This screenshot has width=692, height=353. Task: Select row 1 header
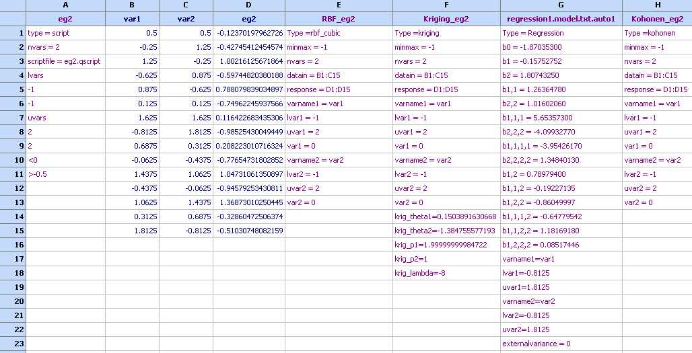pos(12,33)
